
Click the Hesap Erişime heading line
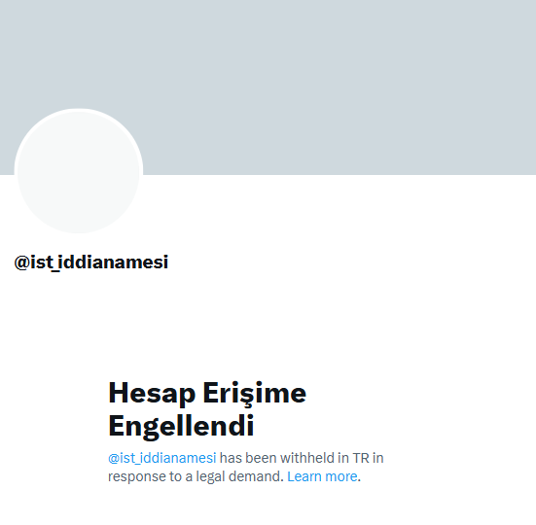pos(207,394)
